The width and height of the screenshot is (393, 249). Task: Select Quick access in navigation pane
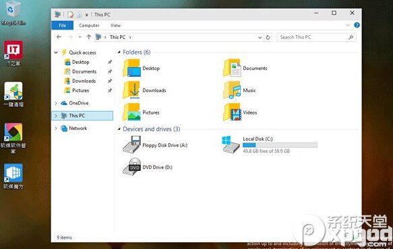(x=82, y=52)
